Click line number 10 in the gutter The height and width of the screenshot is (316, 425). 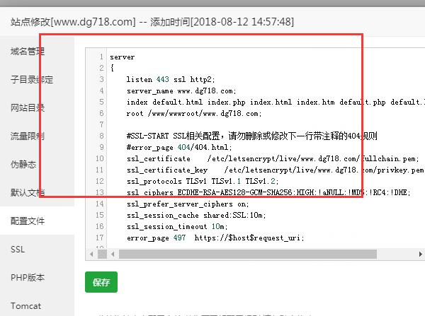click(x=100, y=158)
